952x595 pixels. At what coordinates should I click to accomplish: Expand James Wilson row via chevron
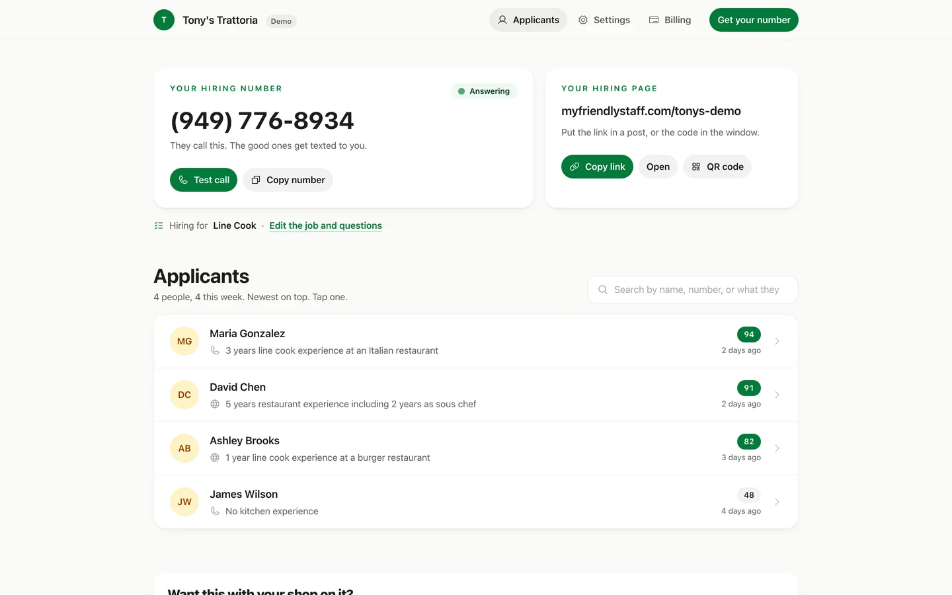(777, 502)
